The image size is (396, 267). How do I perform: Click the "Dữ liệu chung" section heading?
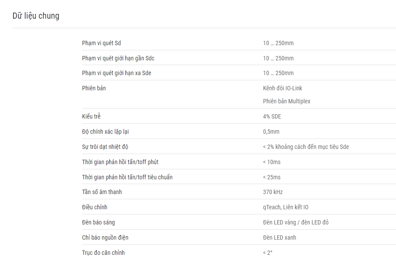coord(36,16)
